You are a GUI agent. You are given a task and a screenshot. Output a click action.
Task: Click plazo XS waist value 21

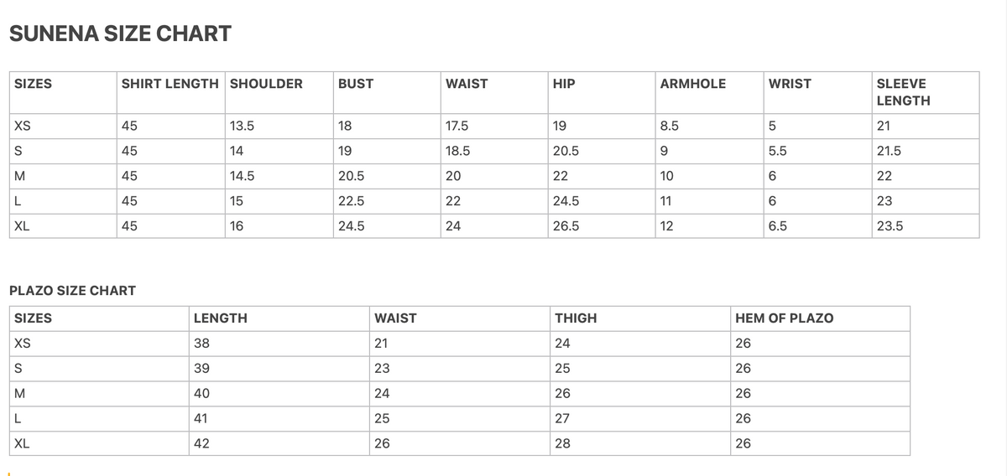tap(381, 343)
